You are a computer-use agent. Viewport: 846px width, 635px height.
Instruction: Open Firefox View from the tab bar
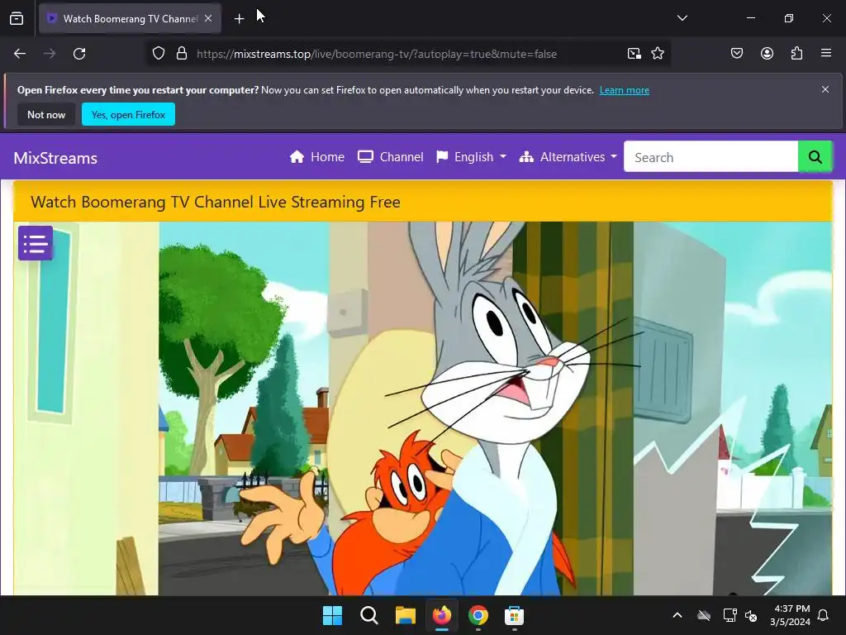pyautogui.click(x=17, y=18)
